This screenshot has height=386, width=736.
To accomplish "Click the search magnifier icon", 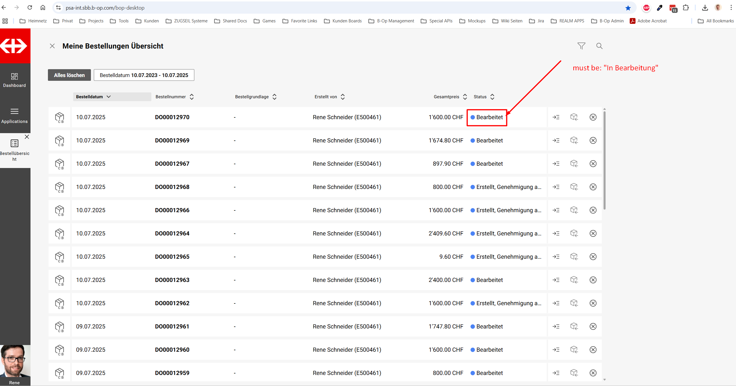I will point(599,46).
